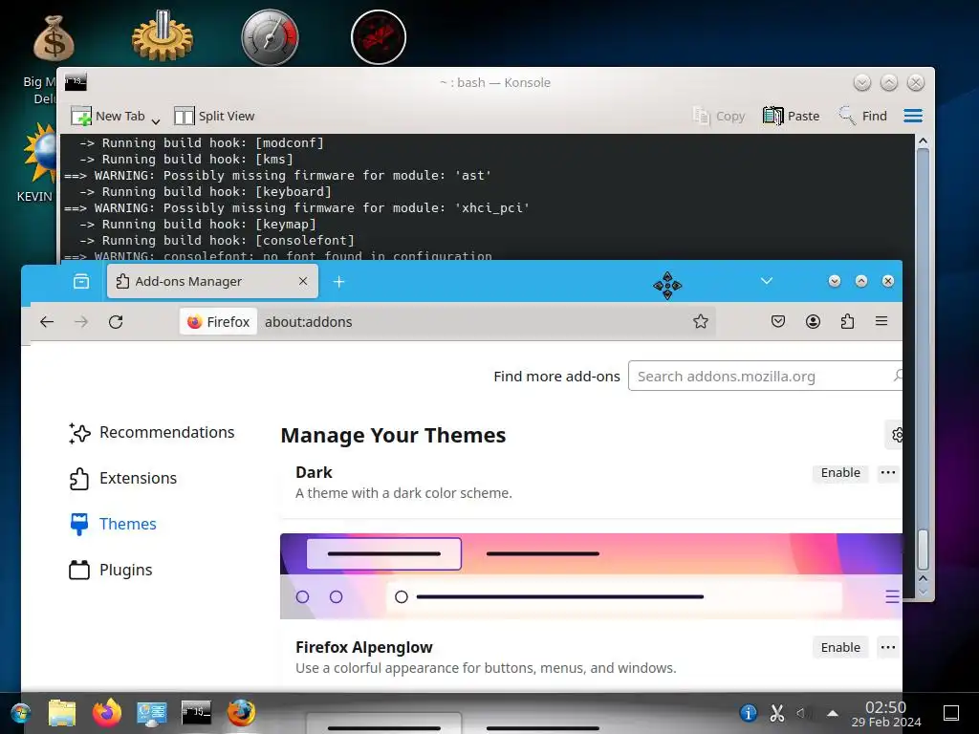Screen dimensions: 979x734
Task: Click the Konsole window menu icon
Action: pyautogui.click(x=76, y=82)
